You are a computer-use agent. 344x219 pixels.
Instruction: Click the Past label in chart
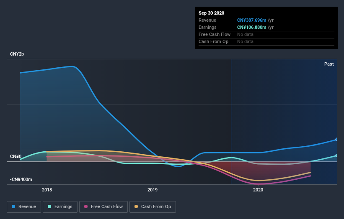click(x=329, y=64)
